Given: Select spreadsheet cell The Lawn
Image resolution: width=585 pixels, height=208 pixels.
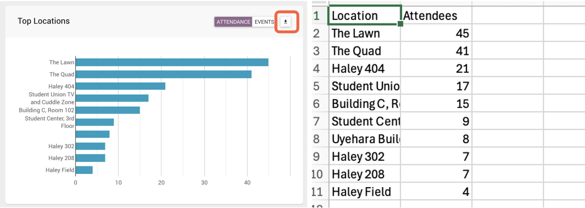Looking at the screenshot, I should coord(364,33).
